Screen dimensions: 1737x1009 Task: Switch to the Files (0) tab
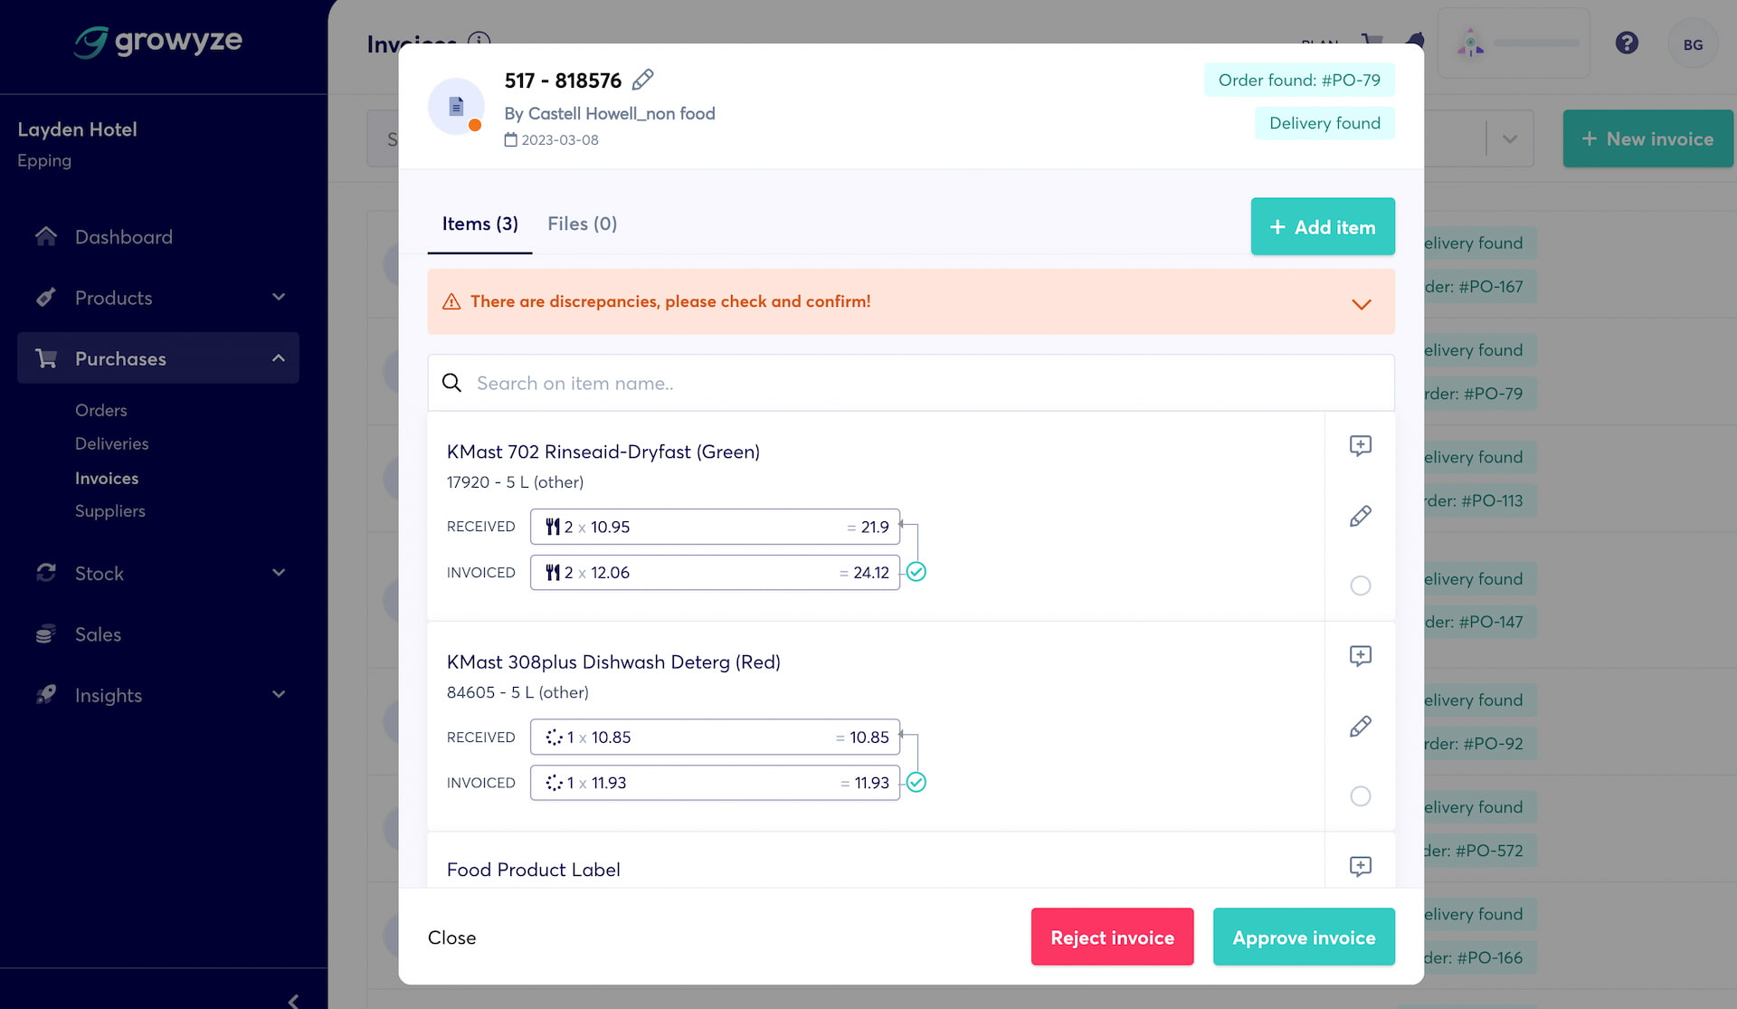point(582,224)
